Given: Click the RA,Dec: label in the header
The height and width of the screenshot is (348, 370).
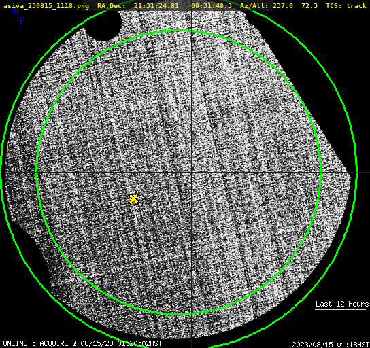Looking at the screenshot, I should (111, 5).
